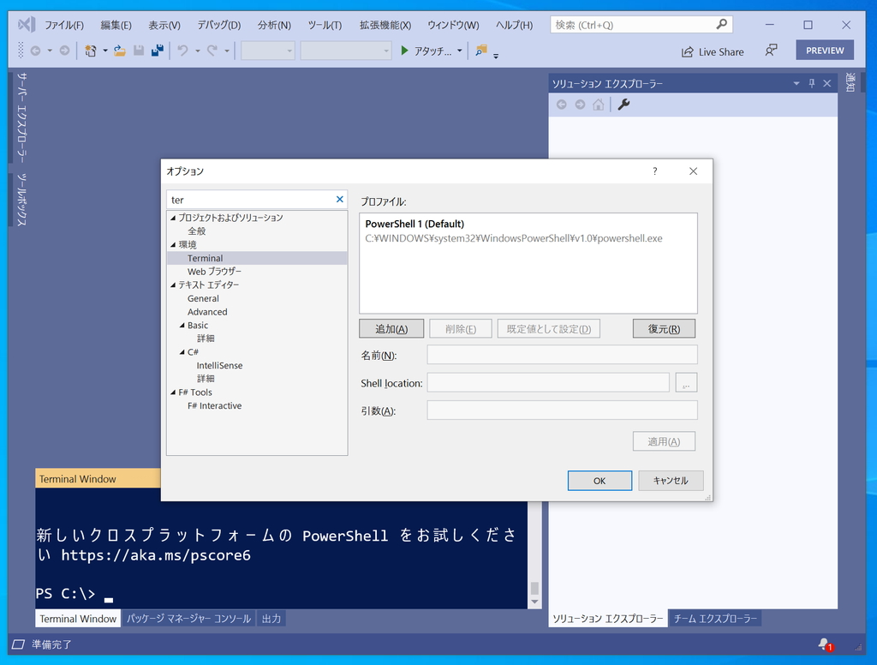
Task: Open Live Share from the toolbar
Action: (713, 51)
